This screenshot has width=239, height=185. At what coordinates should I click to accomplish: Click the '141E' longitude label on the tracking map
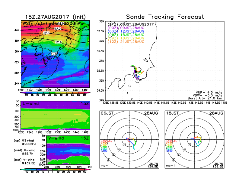pos(156,103)
